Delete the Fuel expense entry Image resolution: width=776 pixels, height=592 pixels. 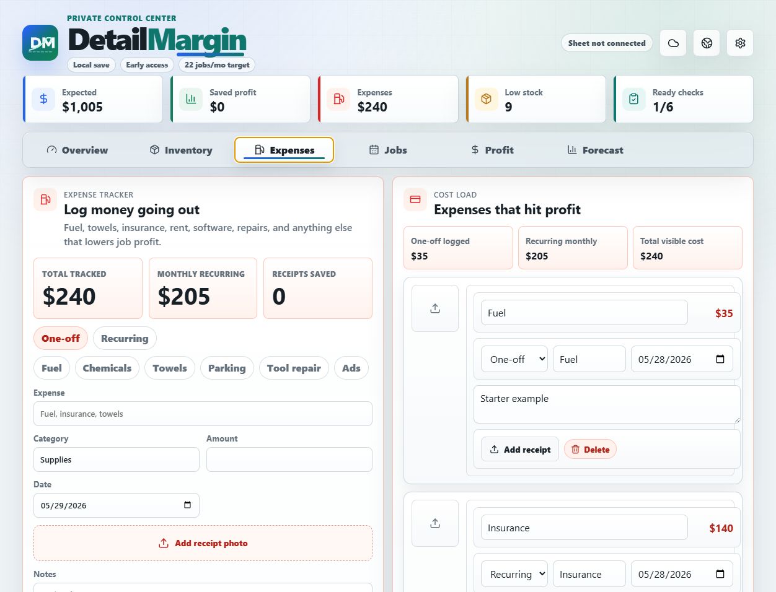point(590,450)
